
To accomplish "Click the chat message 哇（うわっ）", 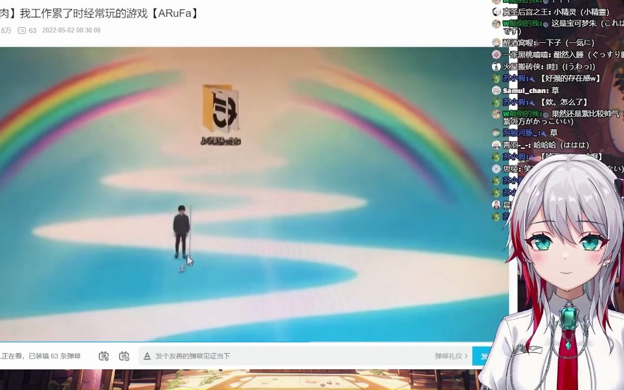I will (x=571, y=67).
